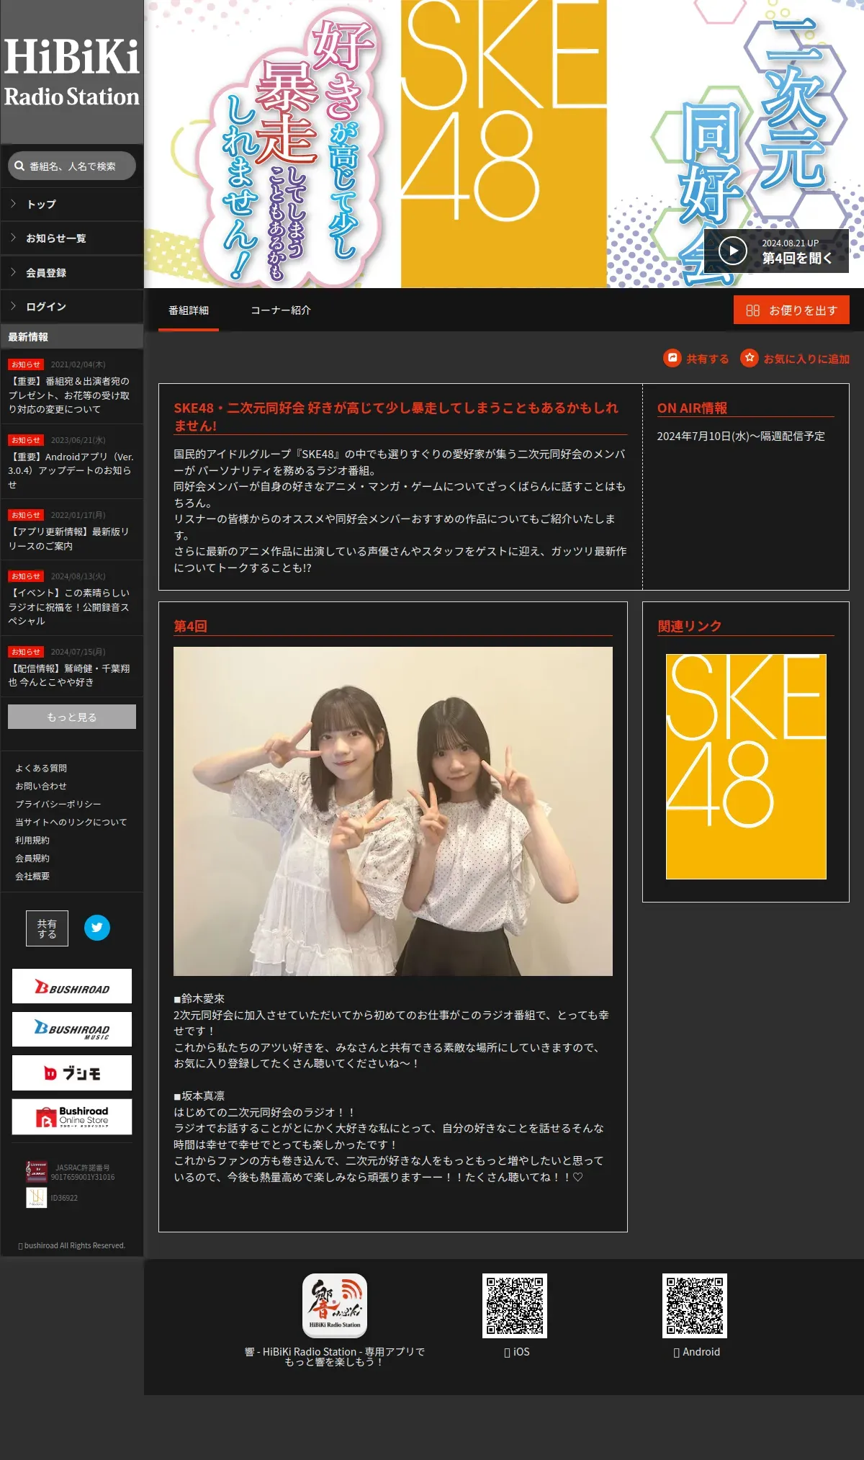Image resolution: width=864 pixels, height=1460 pixels.
Task: Open the トップ menu item
Action: 72,205
